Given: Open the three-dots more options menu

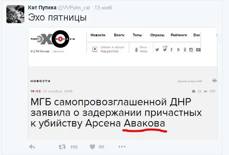Looking at the screenshot, I should point(122,146).
